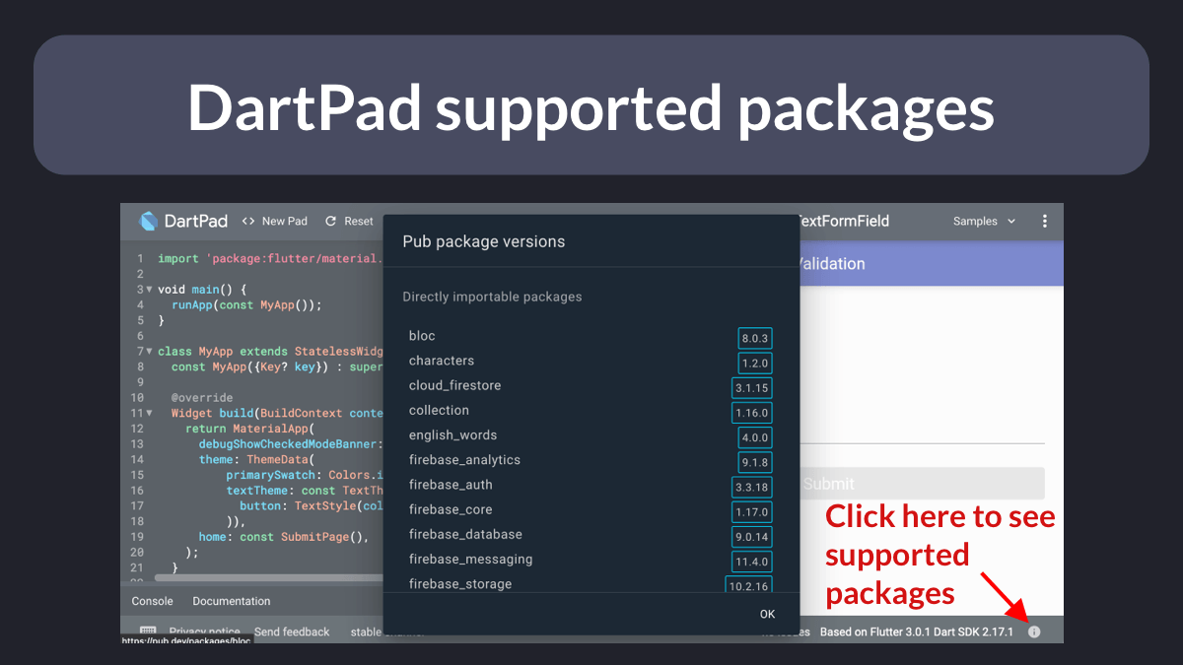Click the collection package entry
Screen dimensions: 1183x665
coord(439,410)
